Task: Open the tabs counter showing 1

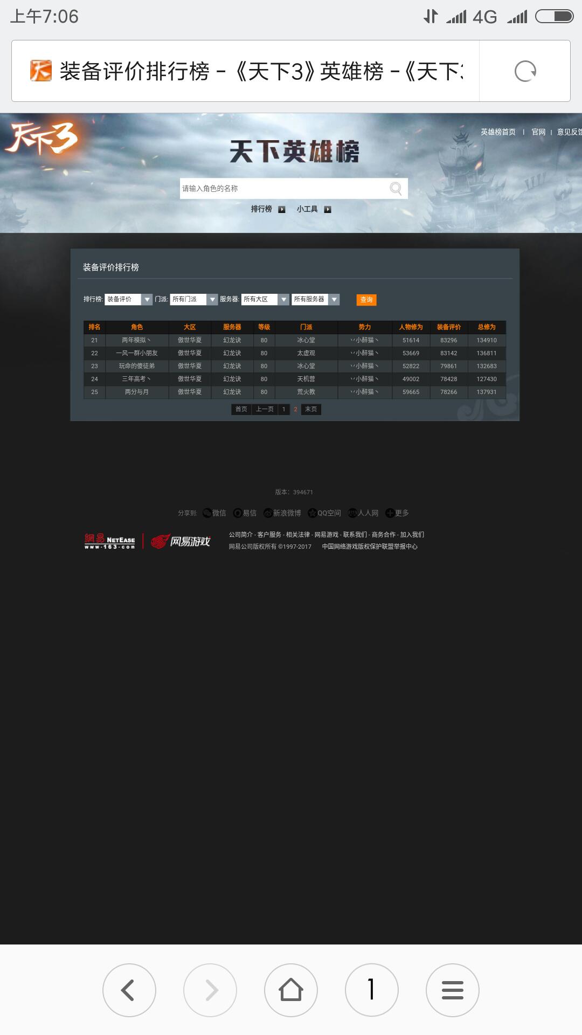Action: (372, 990)
